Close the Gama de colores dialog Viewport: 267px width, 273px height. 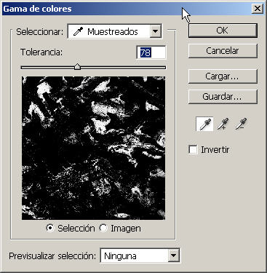click(258, 9)
